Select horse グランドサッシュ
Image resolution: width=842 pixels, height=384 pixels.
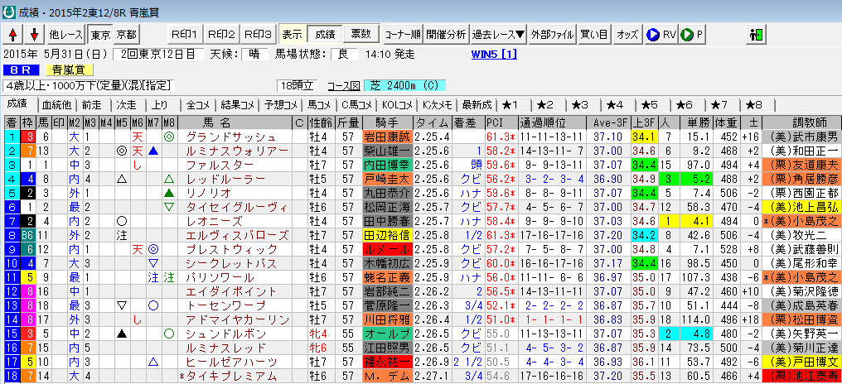(235, 137)
